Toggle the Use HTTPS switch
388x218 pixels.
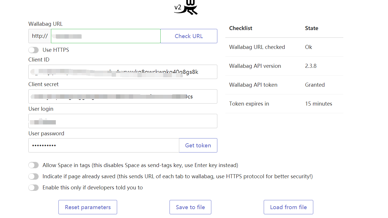coord(34,50)
